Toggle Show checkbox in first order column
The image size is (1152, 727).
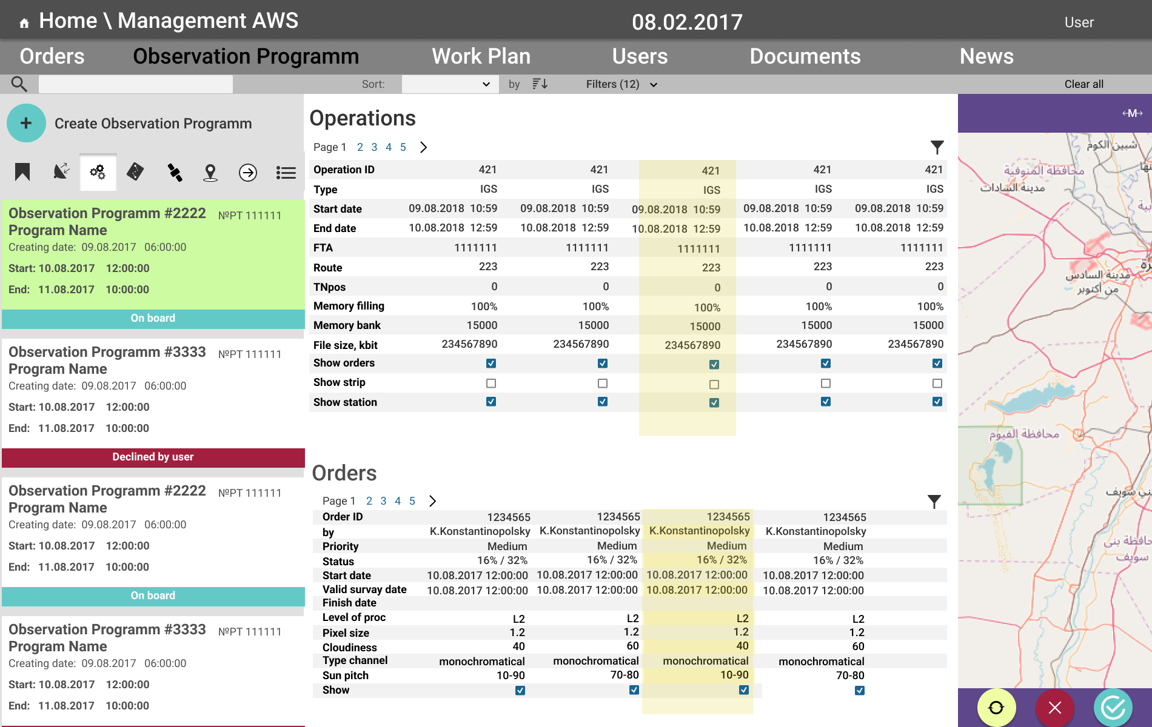point(520,691)
